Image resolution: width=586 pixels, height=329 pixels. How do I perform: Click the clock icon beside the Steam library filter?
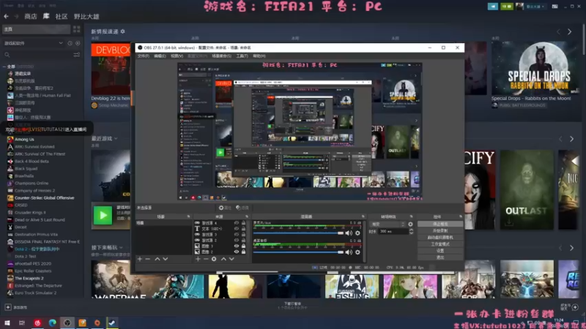pos(70,43)
